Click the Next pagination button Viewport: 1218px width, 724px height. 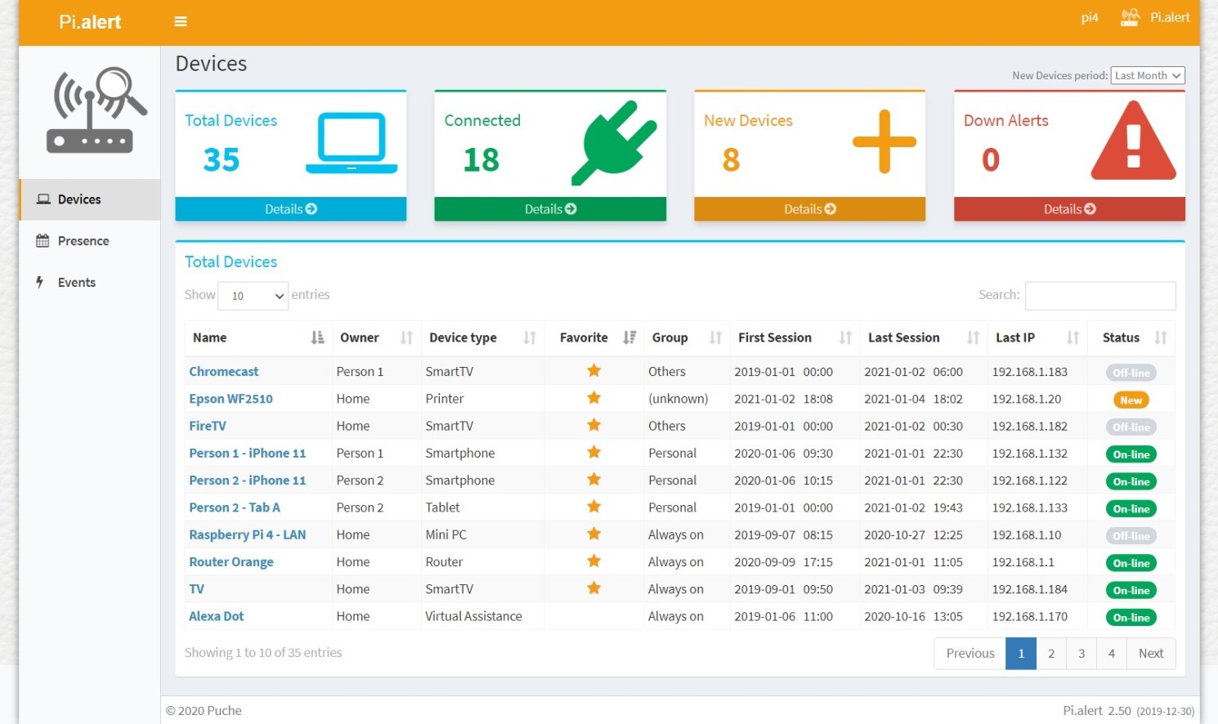click(x=1150, y=654)
